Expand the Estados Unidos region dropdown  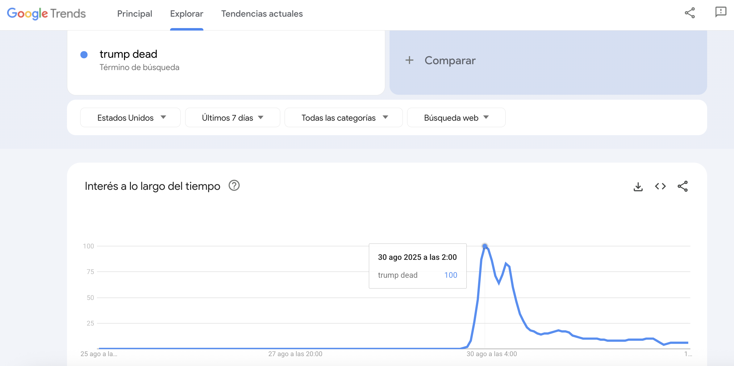tap(130, 118)
